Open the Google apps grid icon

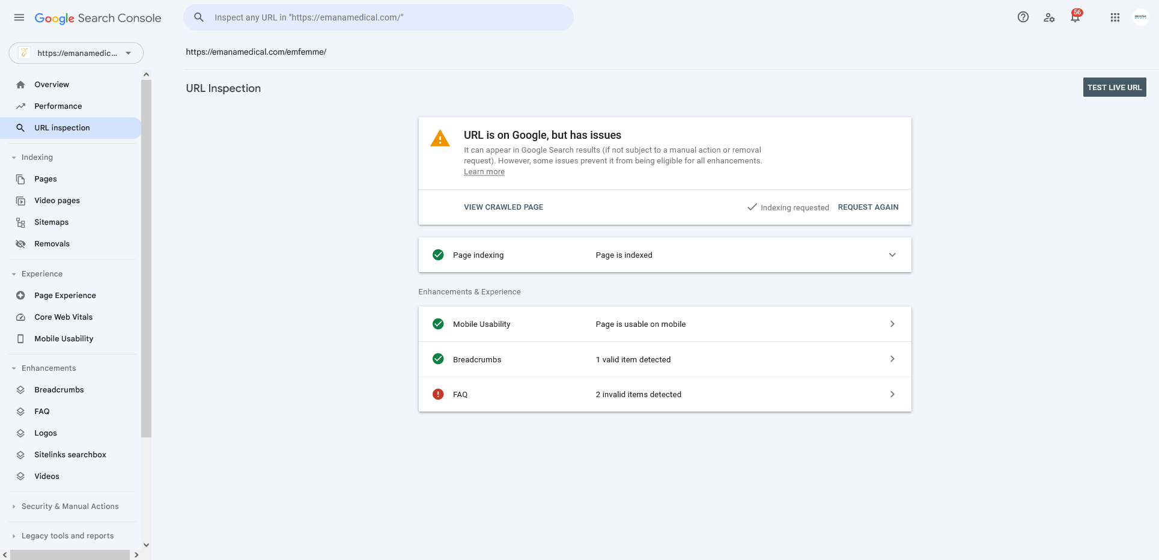pyautogui.click(x=1115, y=17)
